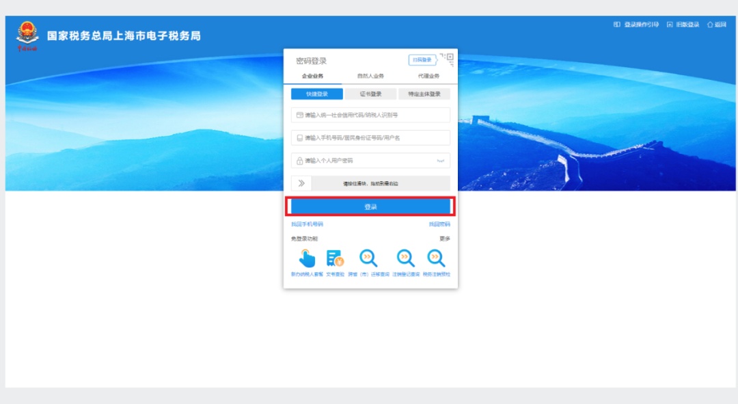Toggle password visibility eye icon
Screen dimensions: 738x404
pyautogui.click(x=441, y=161)
